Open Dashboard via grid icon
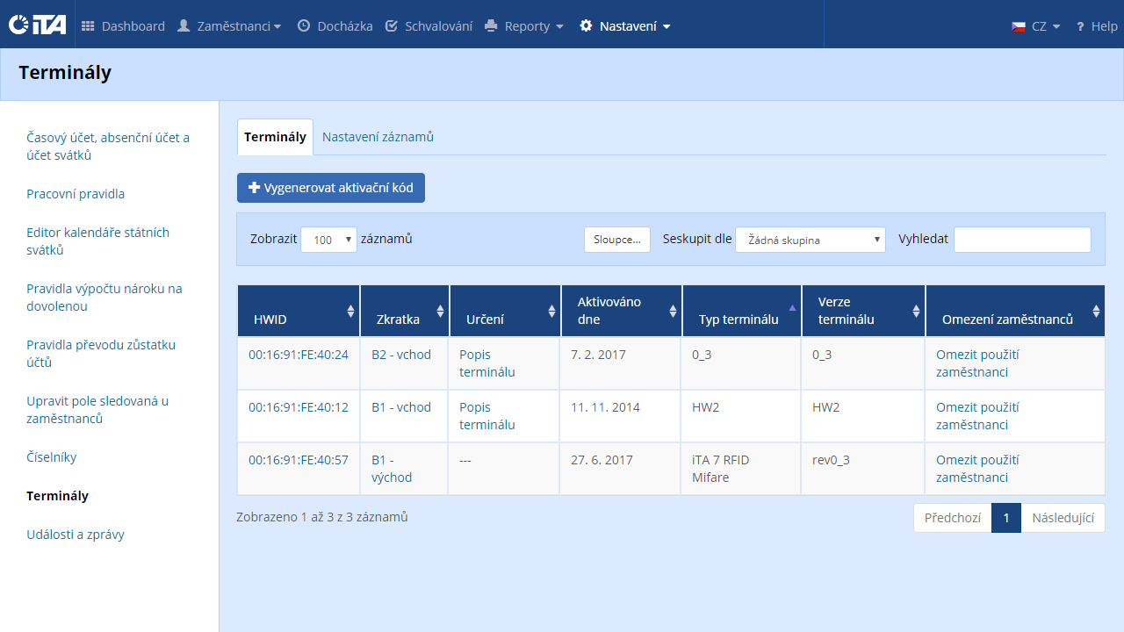The image size is (1124, 632). [88, 26]
